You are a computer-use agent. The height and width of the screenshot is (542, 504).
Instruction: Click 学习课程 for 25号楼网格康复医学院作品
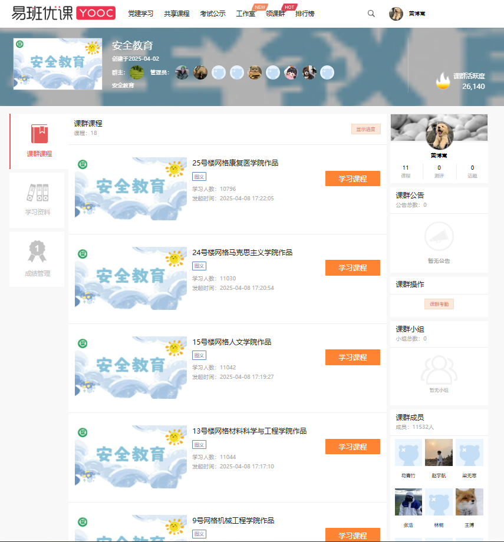pos(353,179)
